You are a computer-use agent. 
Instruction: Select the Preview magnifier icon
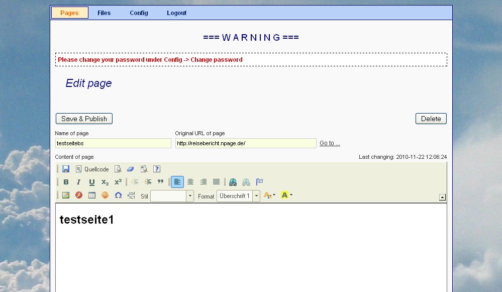[118, 169]
